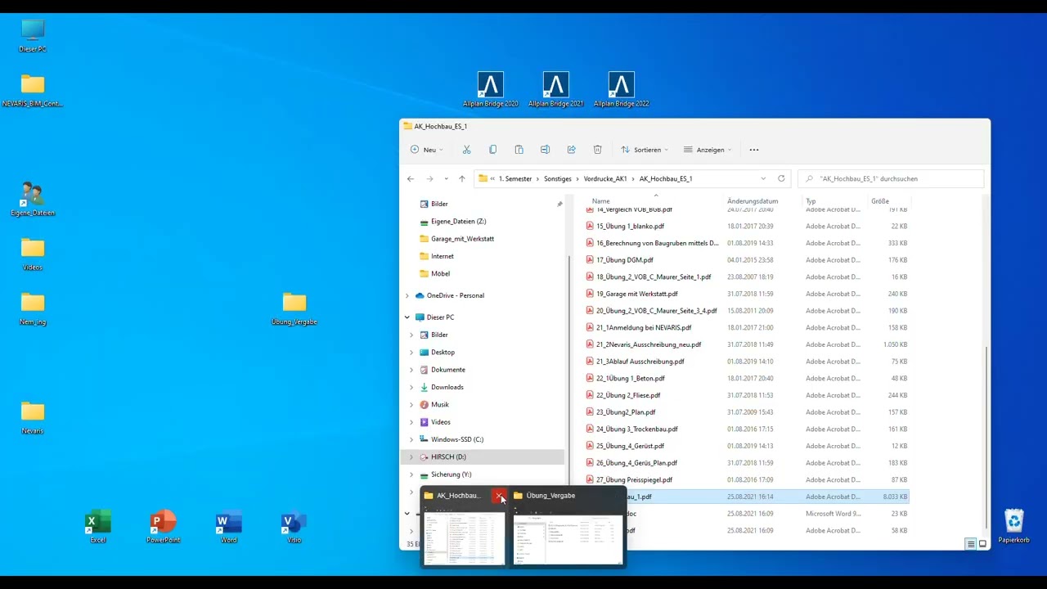
Task: Select Übung_Vergabe folder on desktop
Action: 294,308
